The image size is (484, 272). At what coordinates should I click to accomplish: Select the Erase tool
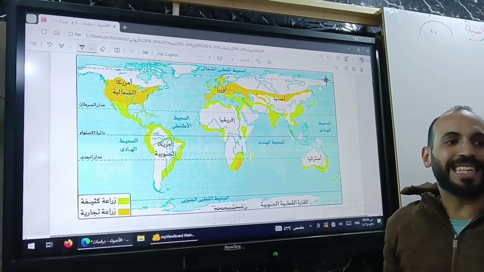click(x=102, y=49)
